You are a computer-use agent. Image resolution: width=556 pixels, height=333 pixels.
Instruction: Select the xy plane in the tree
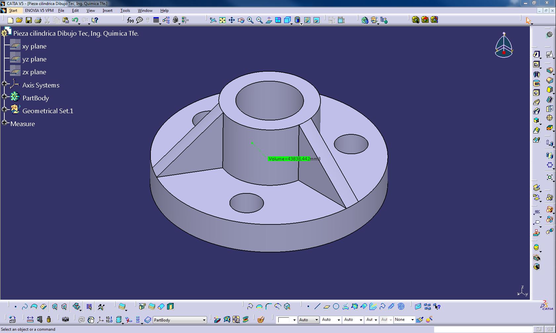(34, 47)
